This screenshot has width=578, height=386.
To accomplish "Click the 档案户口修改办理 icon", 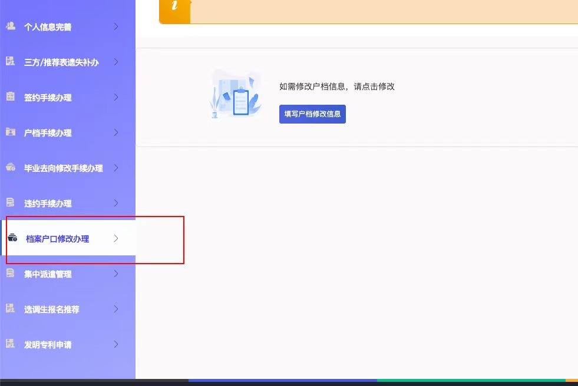I will (x=12, y=238).
